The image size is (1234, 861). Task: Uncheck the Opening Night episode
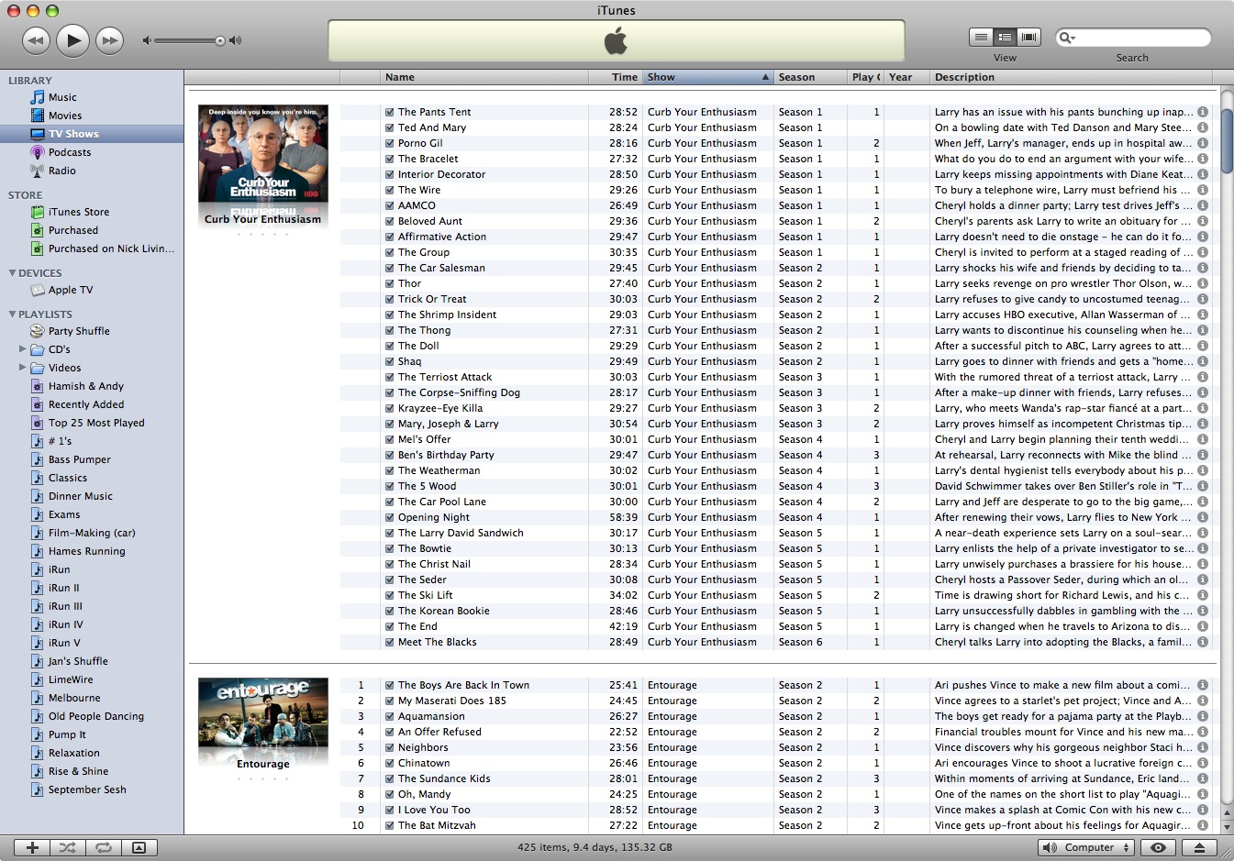(390, 517)
